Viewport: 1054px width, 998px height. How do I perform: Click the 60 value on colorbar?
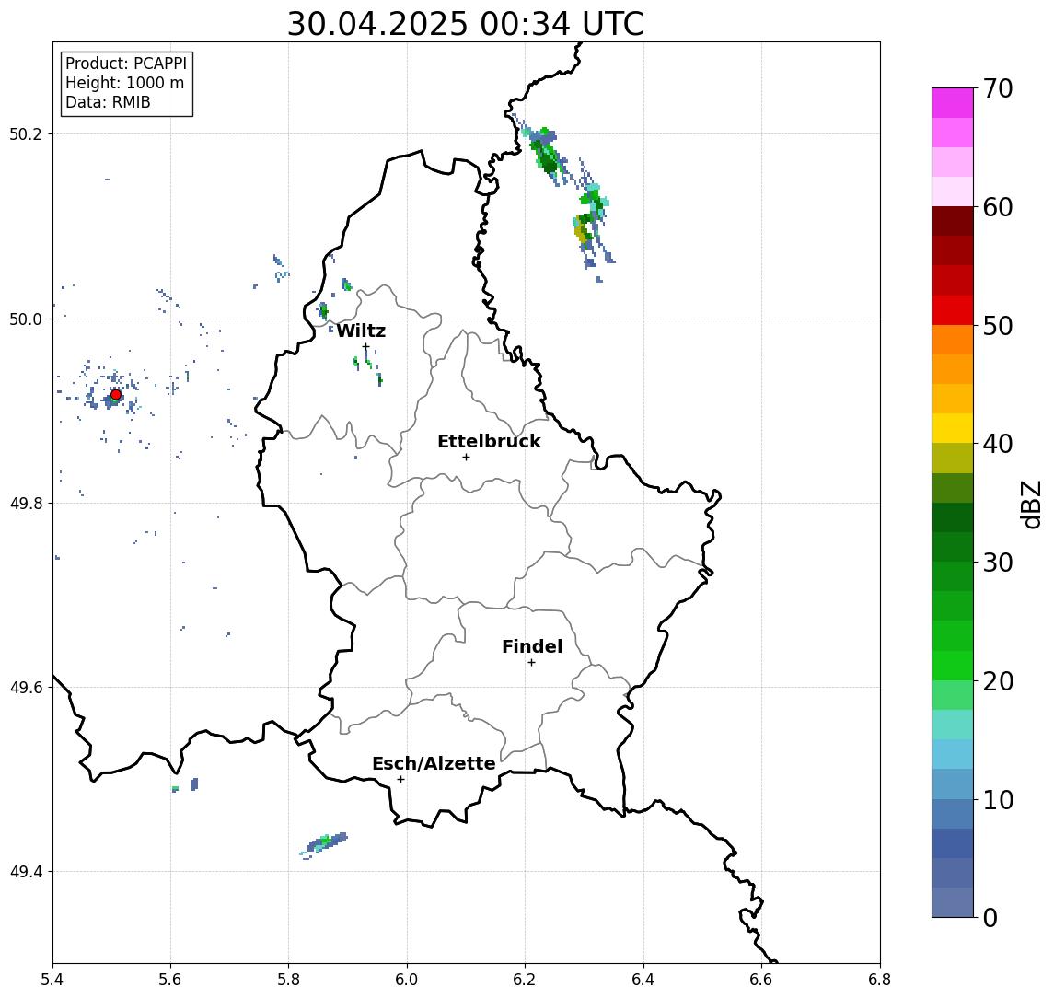[x=997, y=207]
